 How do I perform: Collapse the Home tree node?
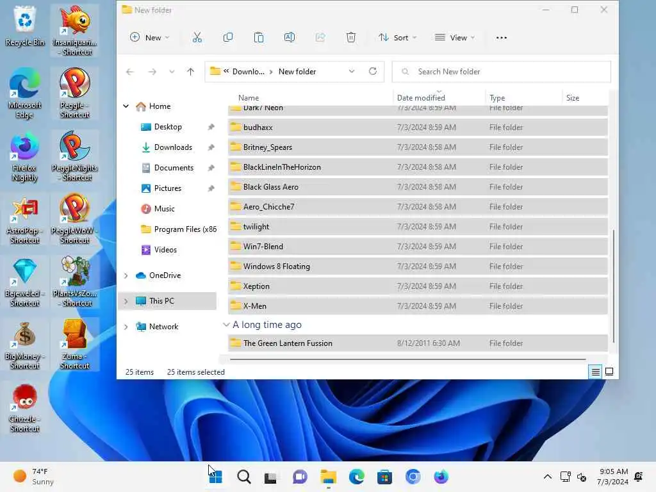click(x=126, y=106)
